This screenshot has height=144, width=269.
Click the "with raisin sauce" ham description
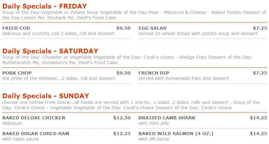(21, 139)
